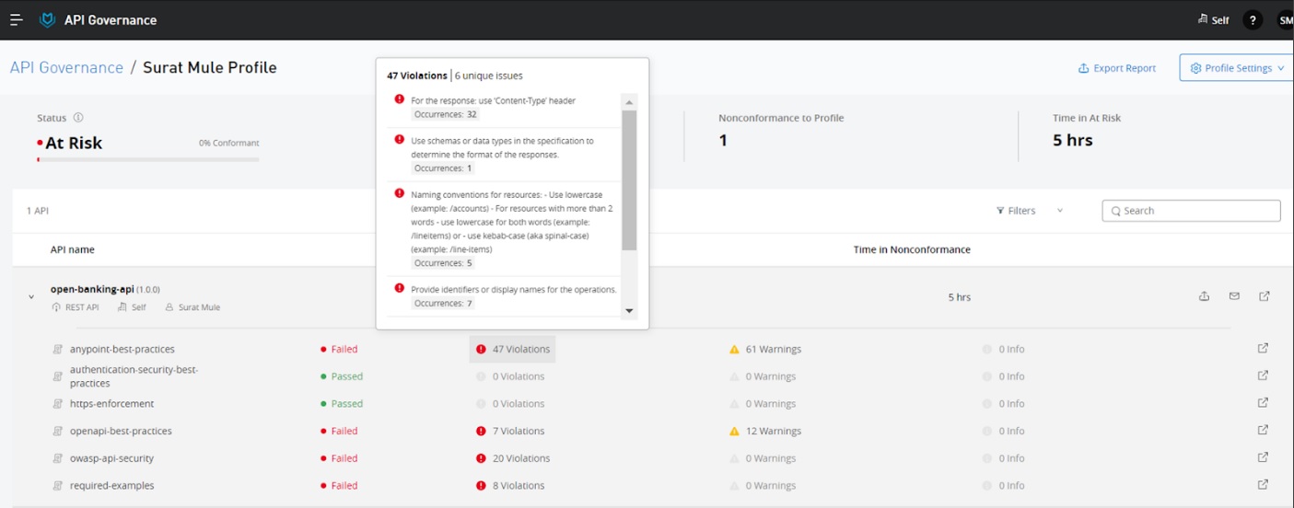Click the ruleset icon beside https-enforcement
This screenshot has width=1294, height=508.
[57, 404]
